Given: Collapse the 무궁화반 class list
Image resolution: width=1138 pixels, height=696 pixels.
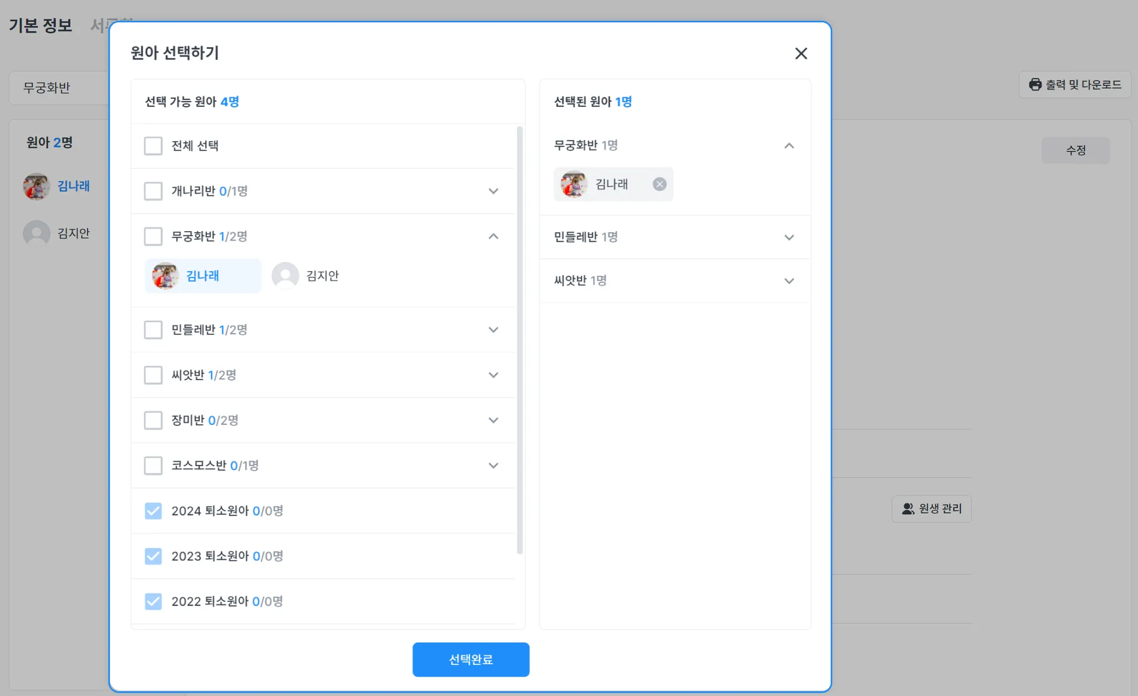Looking at the screenshot, I should (493, 237).
